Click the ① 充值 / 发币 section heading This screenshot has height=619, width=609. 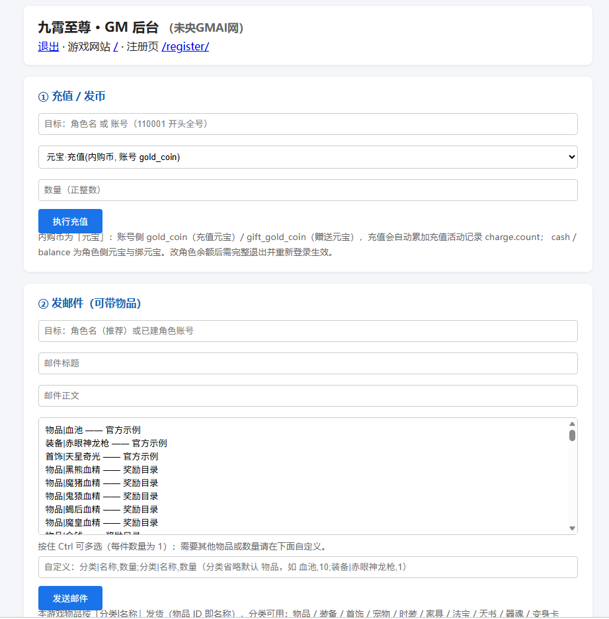72,97
